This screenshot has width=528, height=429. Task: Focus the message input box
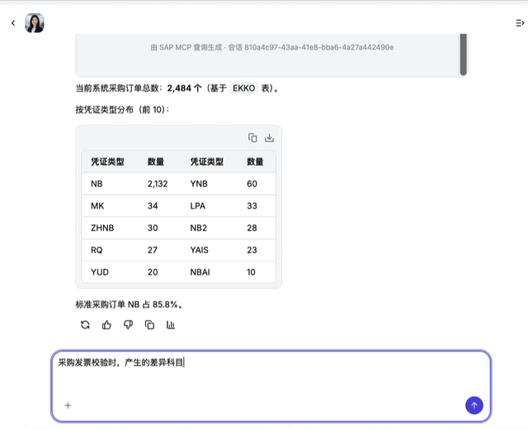pyautogui.click(x=271, y=386)
